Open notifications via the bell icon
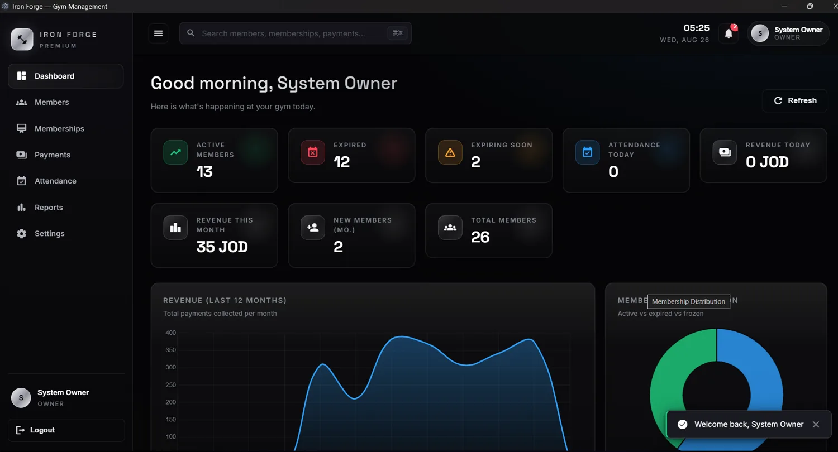The image size is (838, 452). [729, 33]
